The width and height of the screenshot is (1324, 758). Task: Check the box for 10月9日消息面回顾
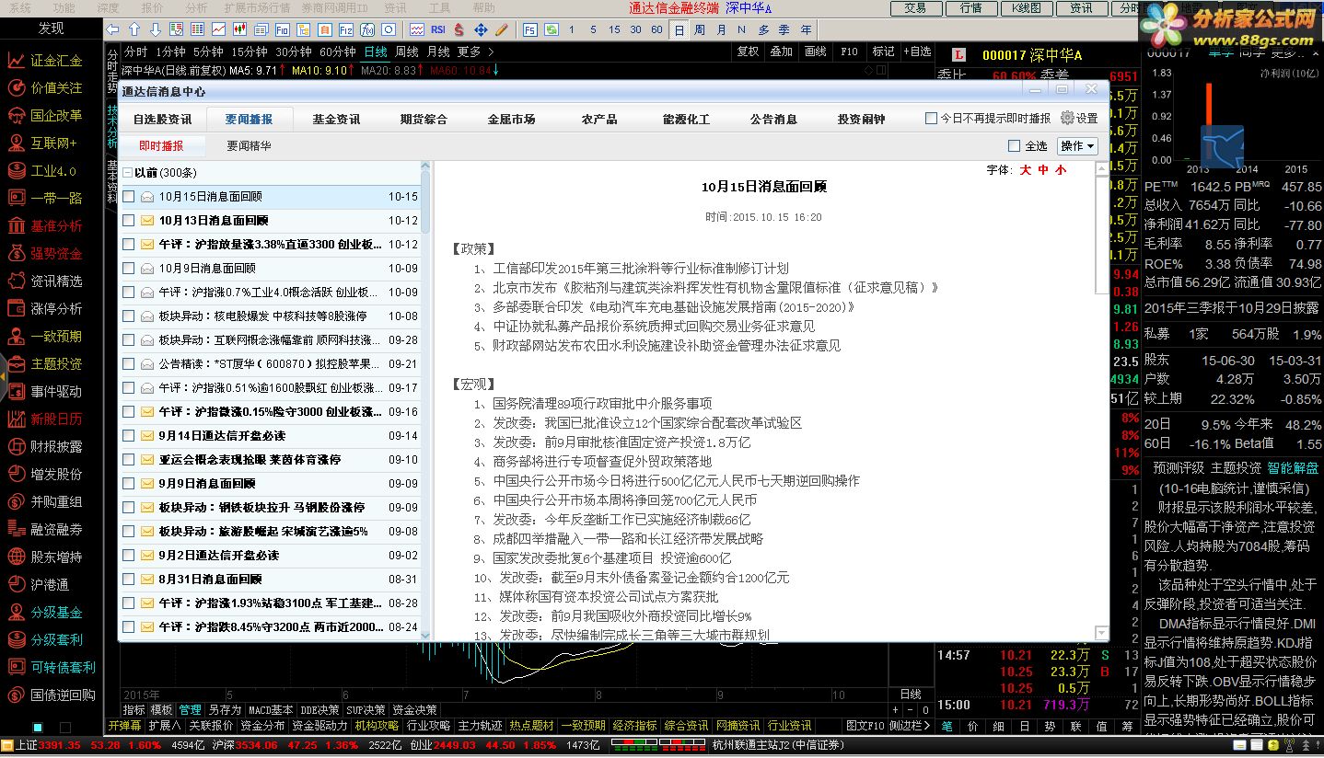[129, 269]
